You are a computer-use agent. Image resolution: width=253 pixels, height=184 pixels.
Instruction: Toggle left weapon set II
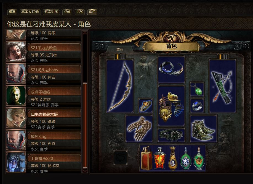coord(123,56)
